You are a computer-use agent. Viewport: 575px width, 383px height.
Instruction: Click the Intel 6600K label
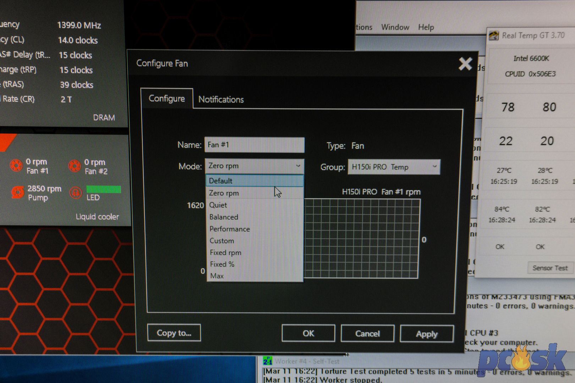531,59
